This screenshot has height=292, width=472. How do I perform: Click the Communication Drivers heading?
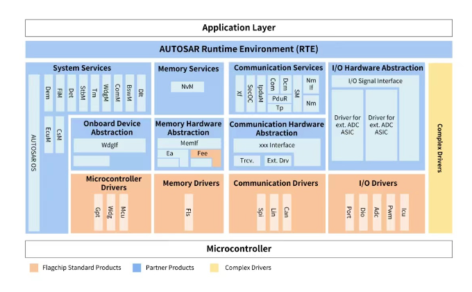tap(276, 183)
